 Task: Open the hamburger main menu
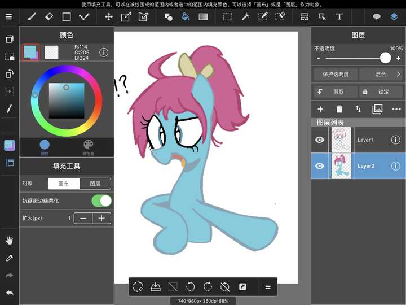(x=9, y=17)
